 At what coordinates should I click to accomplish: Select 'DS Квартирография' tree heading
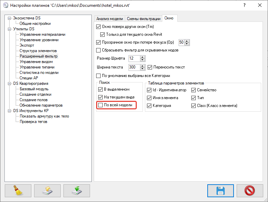click(31, 83)
